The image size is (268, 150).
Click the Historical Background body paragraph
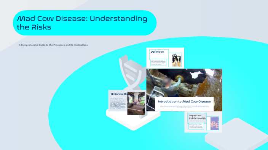click(118, 103)
